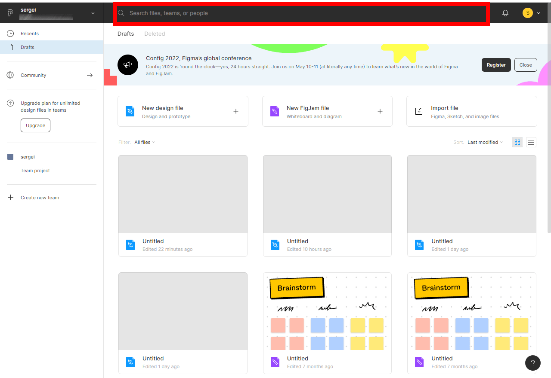Open Recents in the sidebar
This screenshot has height=378, width=551.
(52, 34)
